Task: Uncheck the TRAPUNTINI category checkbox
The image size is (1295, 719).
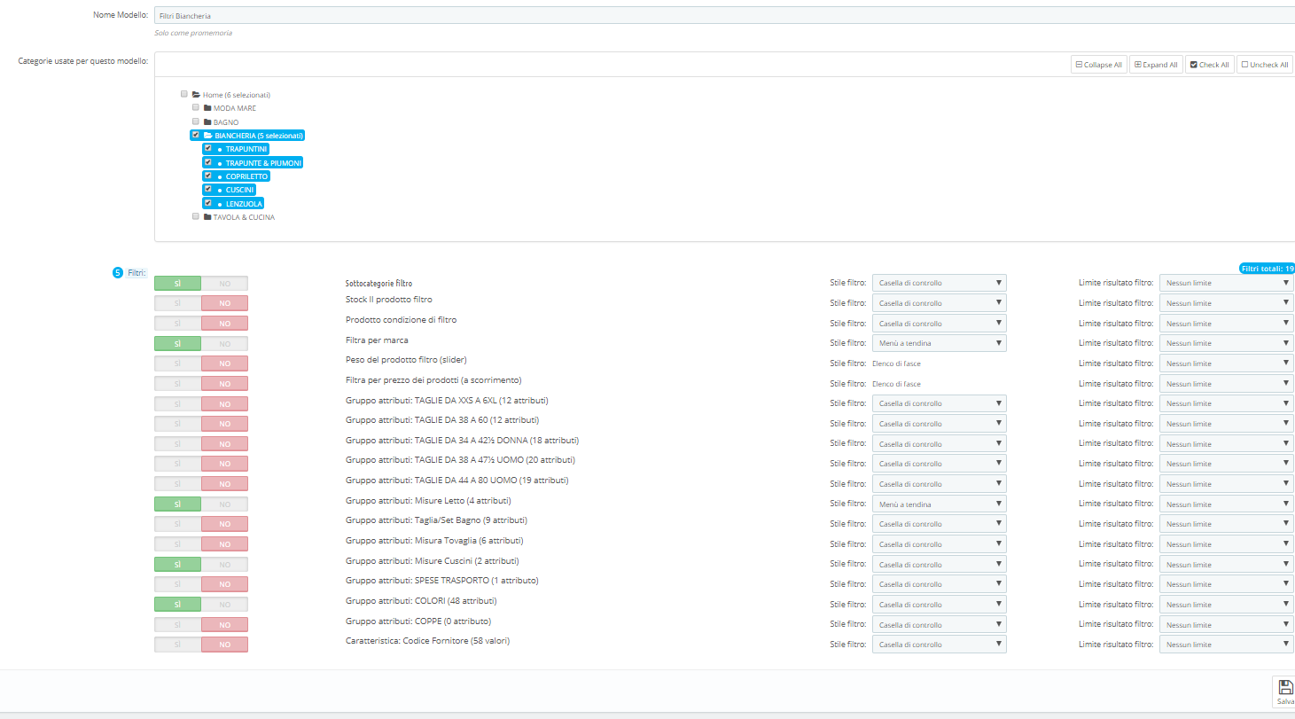Action: coord(208,148)
